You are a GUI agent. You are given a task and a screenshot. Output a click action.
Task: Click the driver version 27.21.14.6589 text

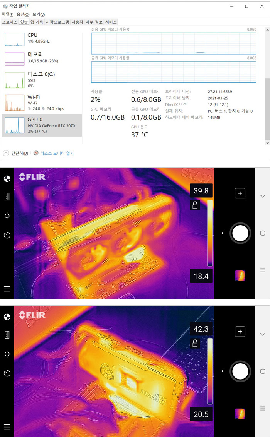[x=220, y=92]
